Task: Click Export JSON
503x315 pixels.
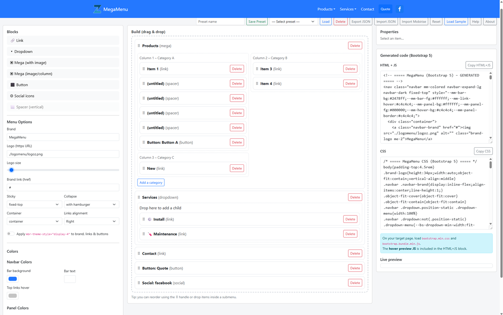Action: (x=361, y=21)
